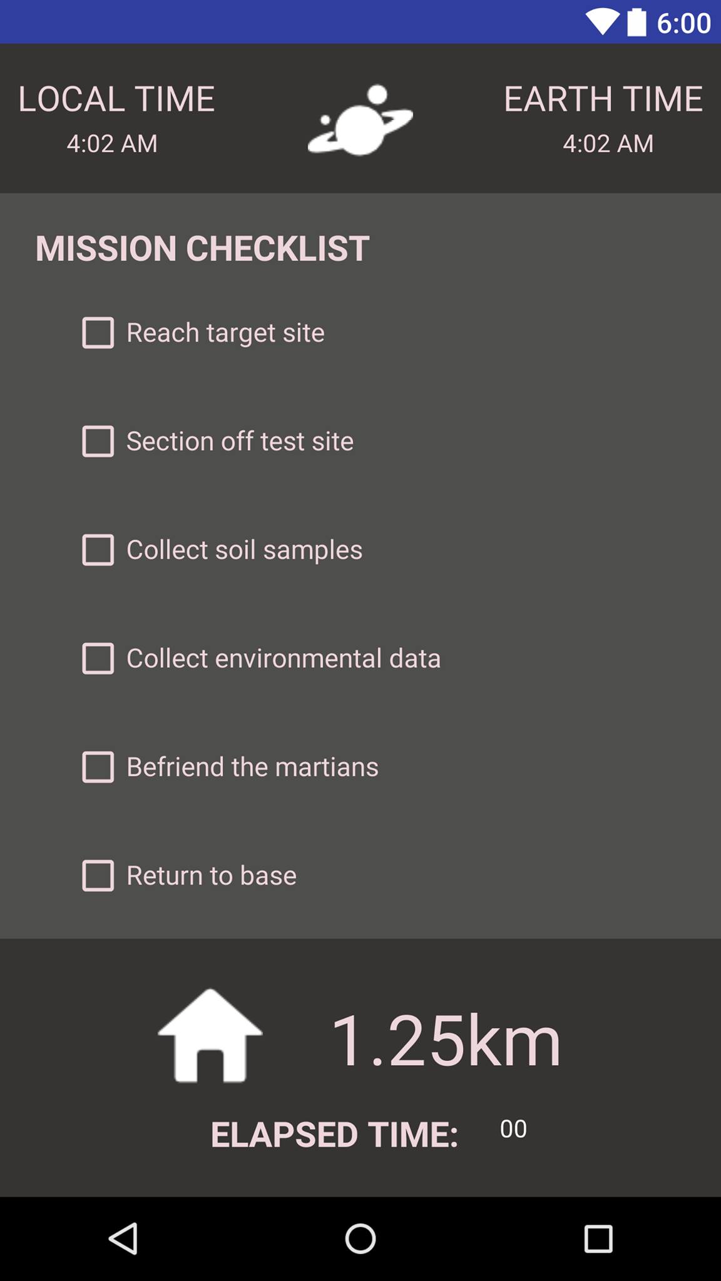Check the Reach target site box

point(98,333)
